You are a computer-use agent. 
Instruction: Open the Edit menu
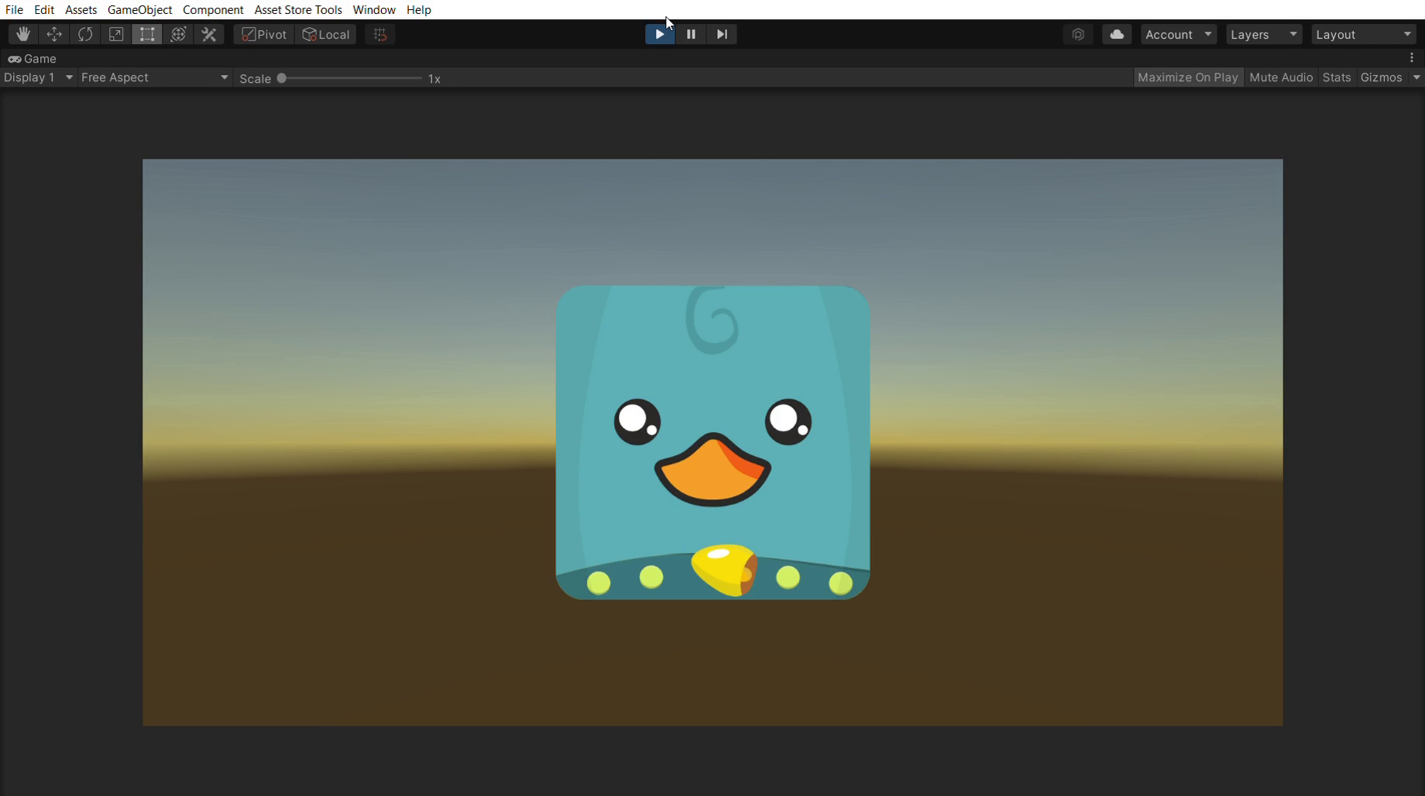coord(44,9)
